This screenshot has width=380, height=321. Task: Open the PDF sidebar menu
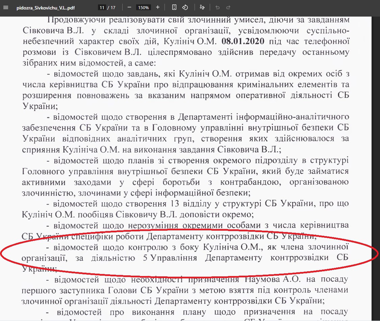coord(5,7)
